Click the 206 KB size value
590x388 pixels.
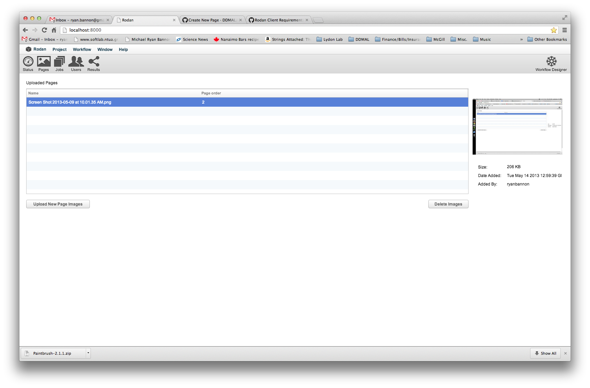coord(513,167)
